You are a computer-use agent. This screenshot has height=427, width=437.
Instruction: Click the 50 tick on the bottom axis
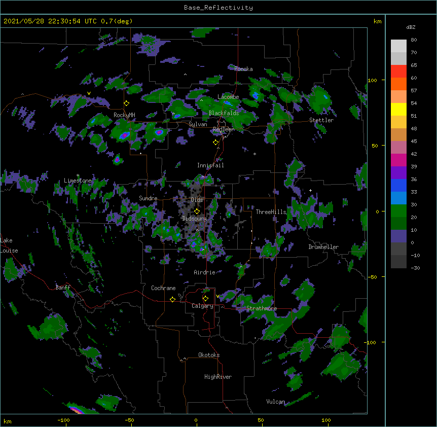point(261,420)
